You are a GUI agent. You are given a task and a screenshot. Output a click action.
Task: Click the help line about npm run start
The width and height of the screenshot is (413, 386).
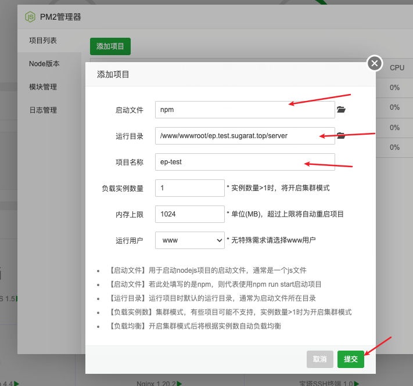(x=215, y=284)
